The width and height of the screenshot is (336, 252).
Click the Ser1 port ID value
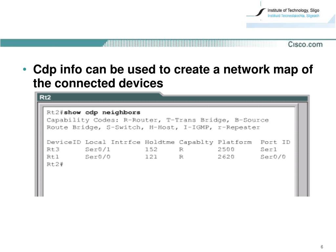(x=269, y=149)
